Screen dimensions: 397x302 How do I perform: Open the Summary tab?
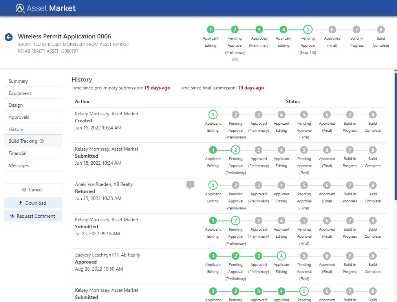click(x=18, y=81)
